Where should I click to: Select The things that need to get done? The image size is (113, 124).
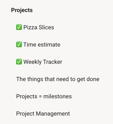[58, 79]
